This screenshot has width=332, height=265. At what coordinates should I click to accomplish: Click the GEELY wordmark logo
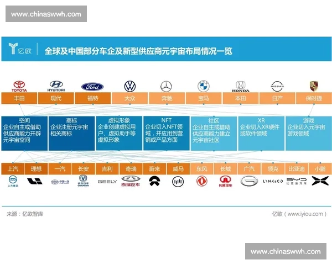point(107,182)
